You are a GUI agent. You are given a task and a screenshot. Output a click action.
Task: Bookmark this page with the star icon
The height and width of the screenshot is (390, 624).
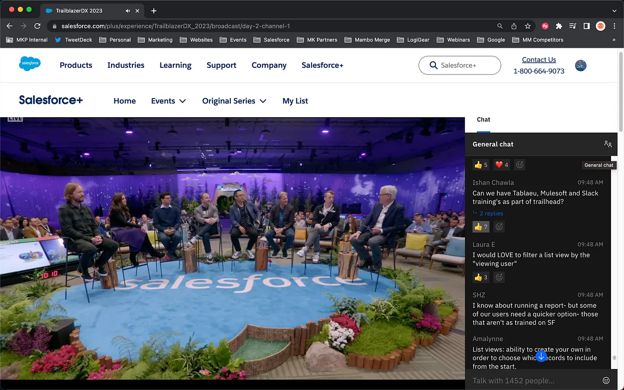point(528,26)
